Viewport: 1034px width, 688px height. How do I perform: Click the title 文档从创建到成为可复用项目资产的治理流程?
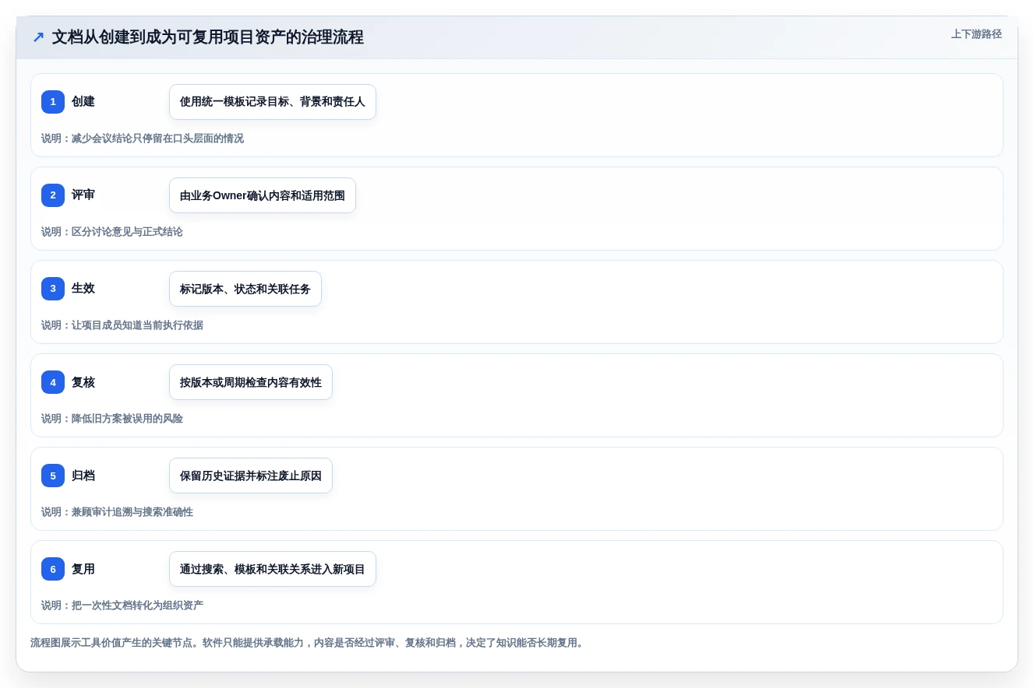click(207, 37)
